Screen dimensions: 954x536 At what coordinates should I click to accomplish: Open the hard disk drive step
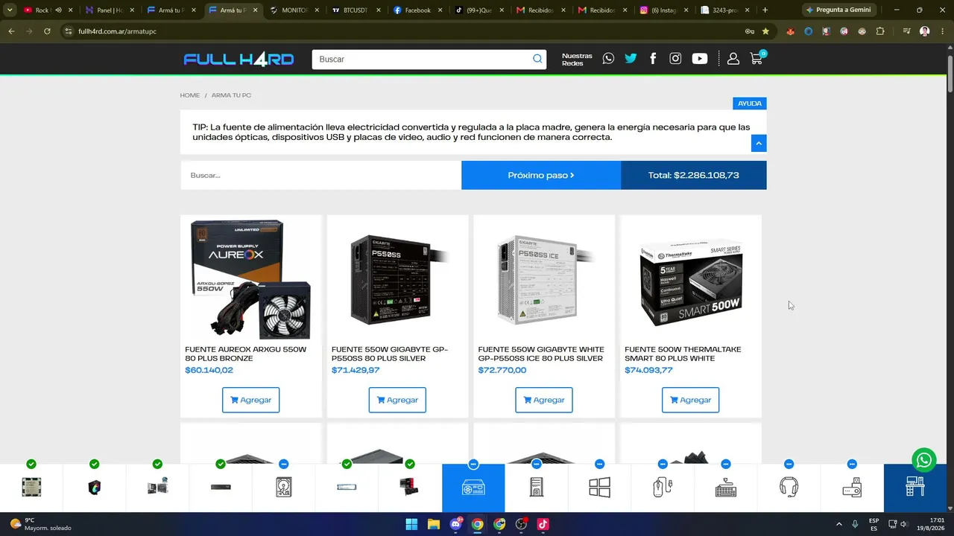pyautogui.click(x=283, y=488)
